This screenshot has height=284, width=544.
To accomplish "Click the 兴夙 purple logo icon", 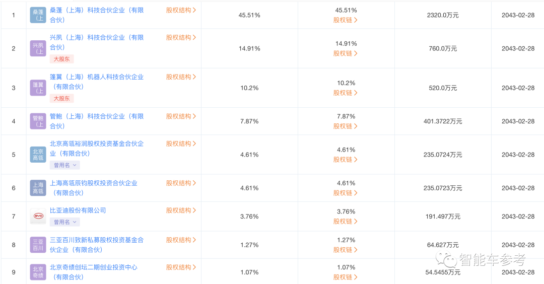I will pos(38,48).
